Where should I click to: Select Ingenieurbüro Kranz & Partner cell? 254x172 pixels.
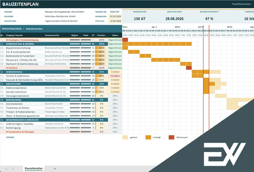(x=61, y=21)
